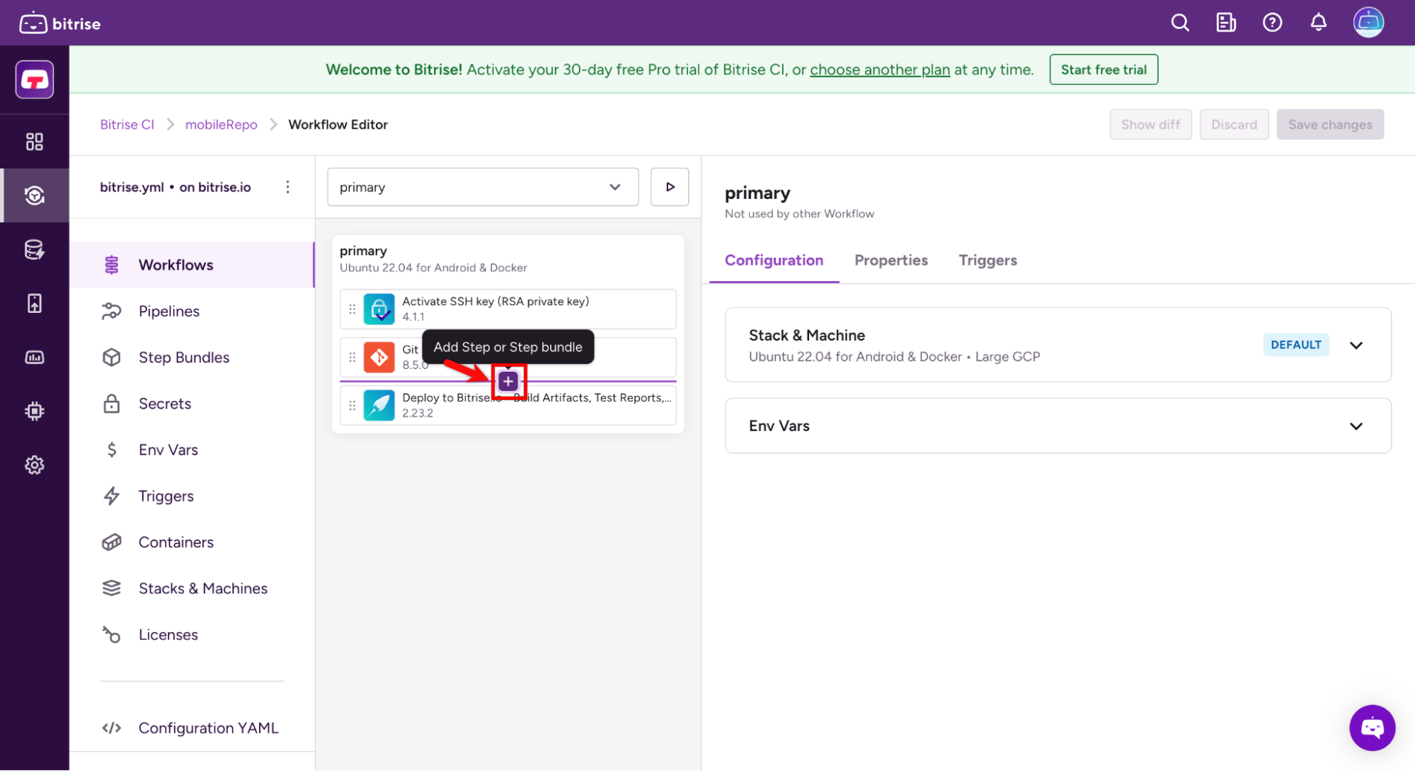
Task: Open the three-dot menu beside bitrise.yml
Action: click(287, 187)
